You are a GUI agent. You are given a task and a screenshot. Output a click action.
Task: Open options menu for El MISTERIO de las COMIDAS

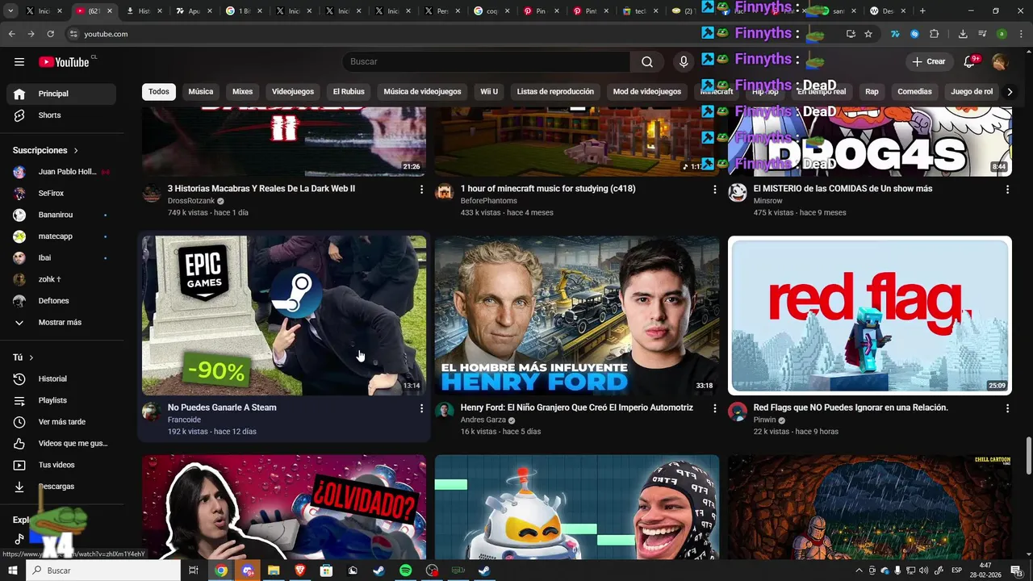[x=1007, y=190]
